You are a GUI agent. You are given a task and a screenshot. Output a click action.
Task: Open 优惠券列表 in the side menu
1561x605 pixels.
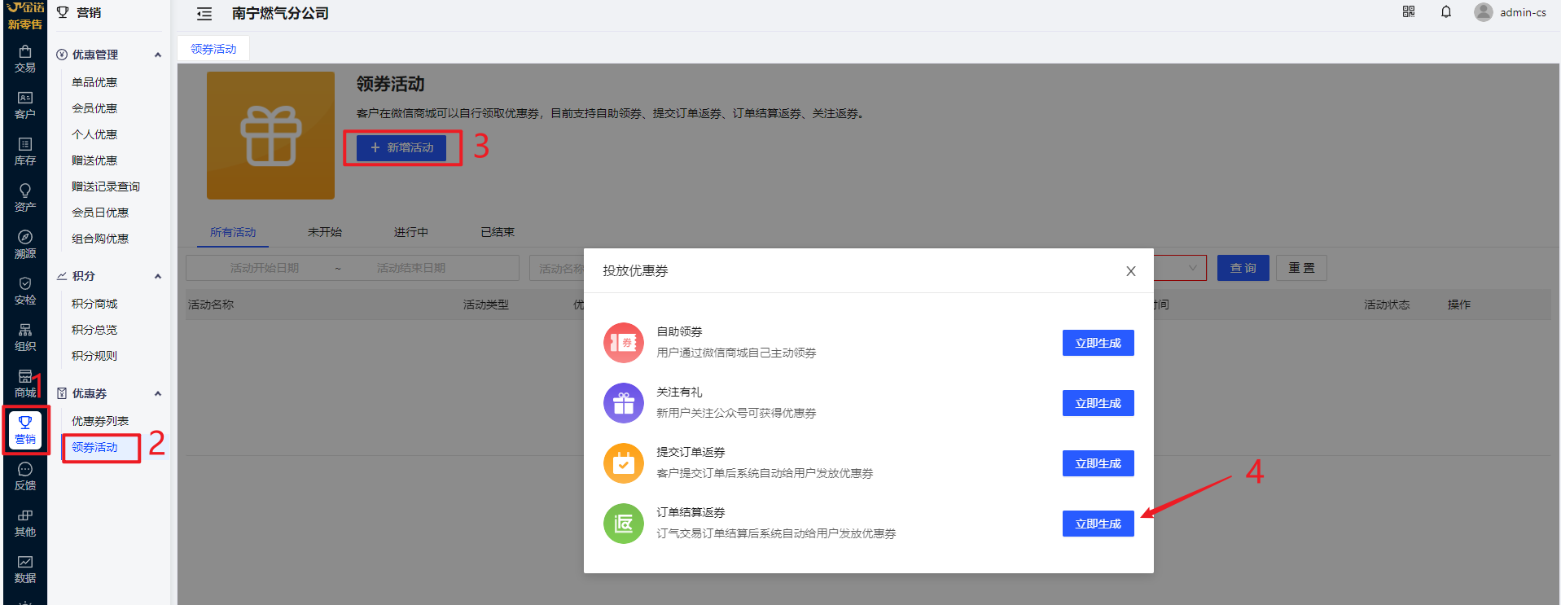click(x=100, y=421)
